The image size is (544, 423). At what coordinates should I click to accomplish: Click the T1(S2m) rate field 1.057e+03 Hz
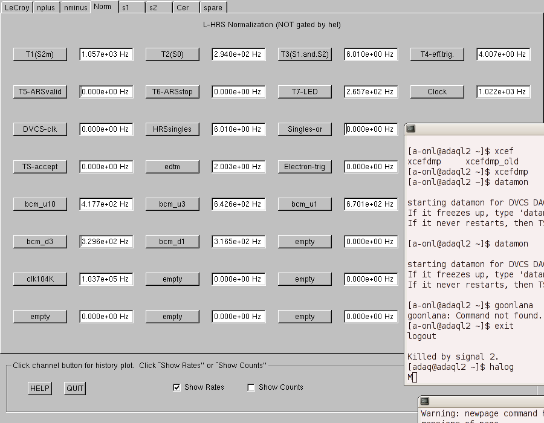(x=106, y=54)
